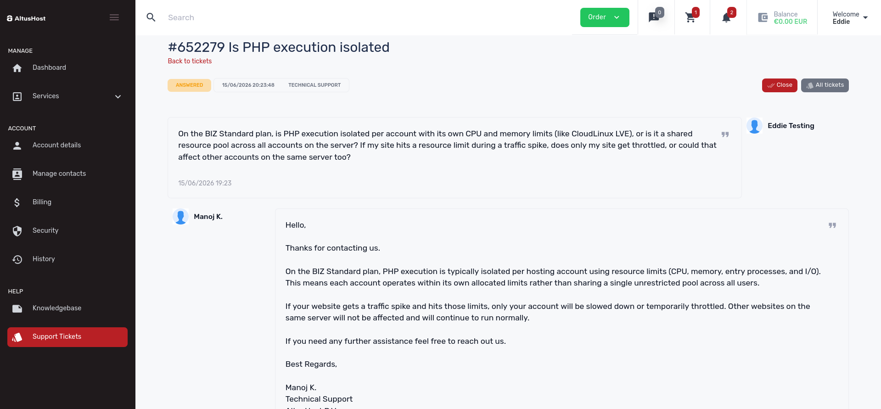Click the All tickets button
The height and width of the screenshot is (409, 881).
[825, 85]
